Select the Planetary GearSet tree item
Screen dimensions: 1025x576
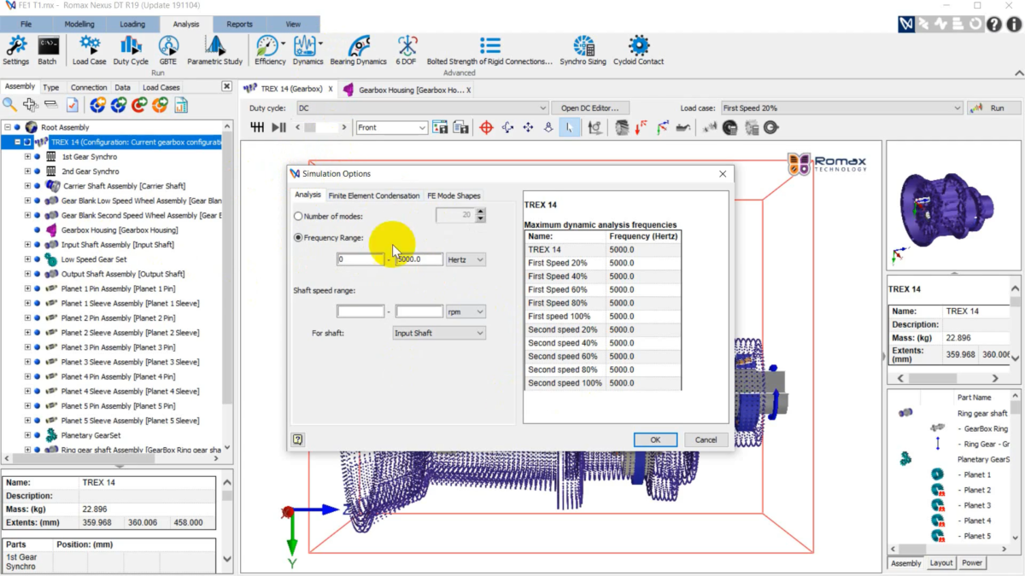coord(91,435)
